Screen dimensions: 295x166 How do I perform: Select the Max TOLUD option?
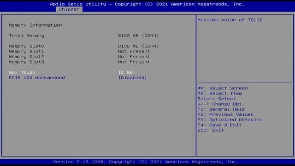(x=22, y=72)
